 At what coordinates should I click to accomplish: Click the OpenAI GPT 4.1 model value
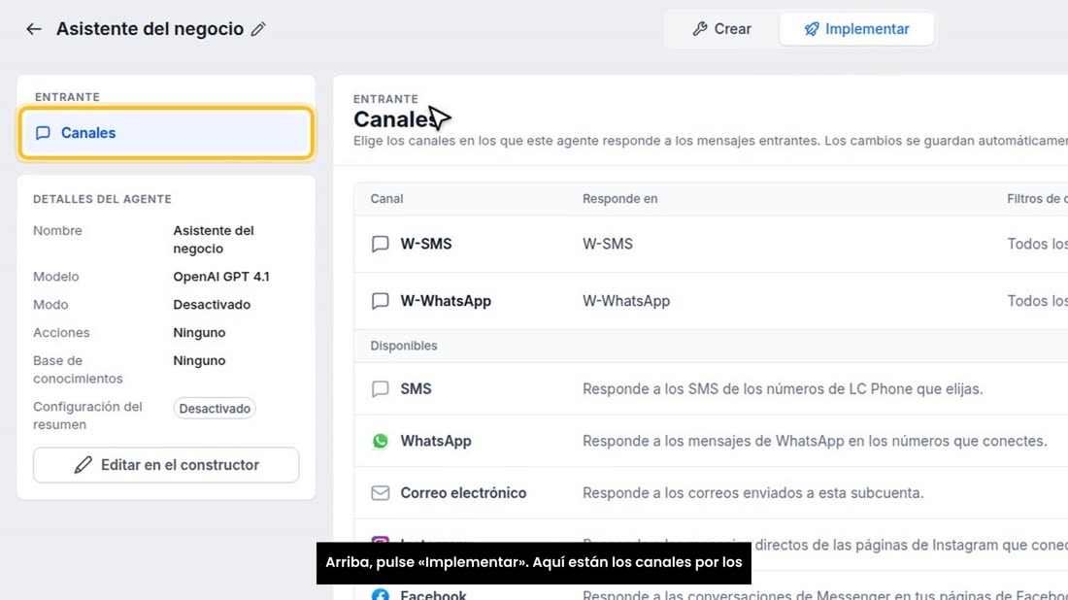(221, 277)
